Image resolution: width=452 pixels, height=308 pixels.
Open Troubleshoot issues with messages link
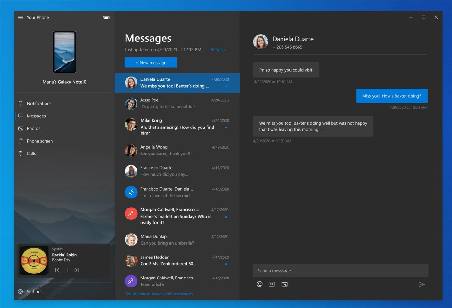[x=159, y=294]
